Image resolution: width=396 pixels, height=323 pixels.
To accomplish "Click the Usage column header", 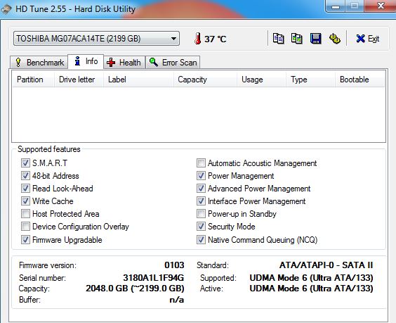I will click(x=262, y=80).
